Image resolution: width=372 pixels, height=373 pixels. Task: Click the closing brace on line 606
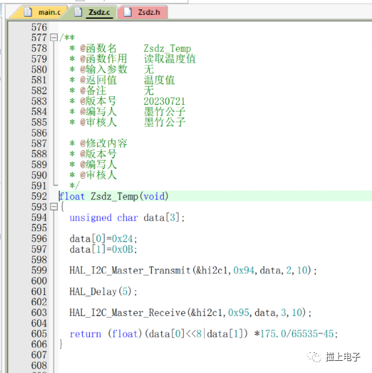(61, 344)
